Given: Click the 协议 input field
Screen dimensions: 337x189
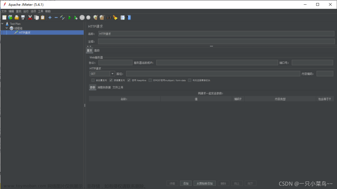Looking at the screenshot, I should click(115, 63).
